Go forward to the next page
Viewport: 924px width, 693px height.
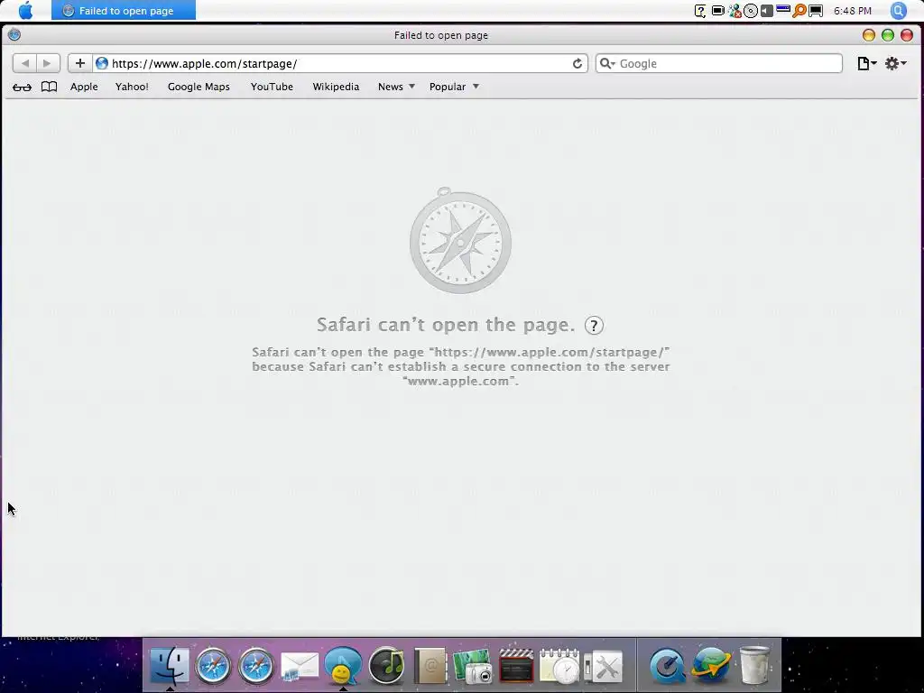(x=48, y=63)
